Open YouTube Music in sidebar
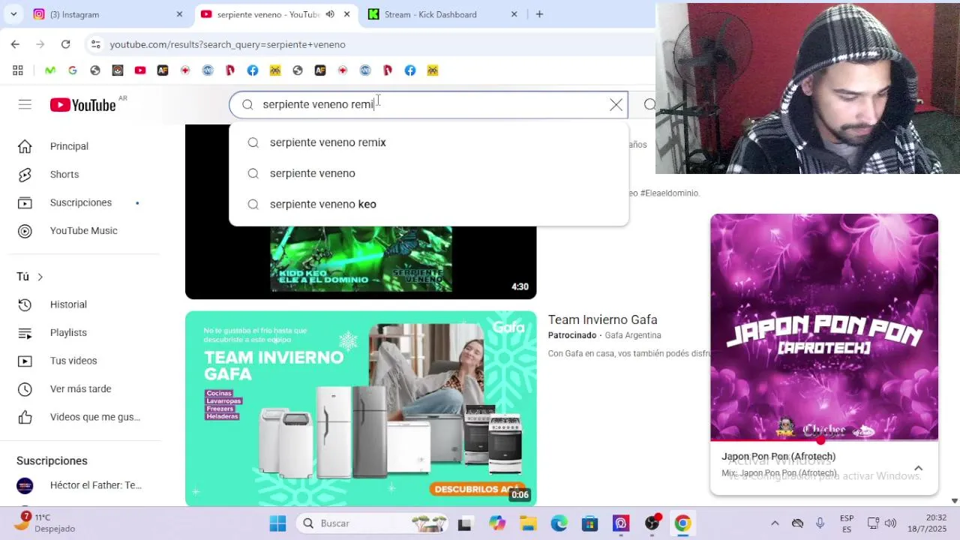The width and height of the screenshot is (960, 540). coord(84,230)
